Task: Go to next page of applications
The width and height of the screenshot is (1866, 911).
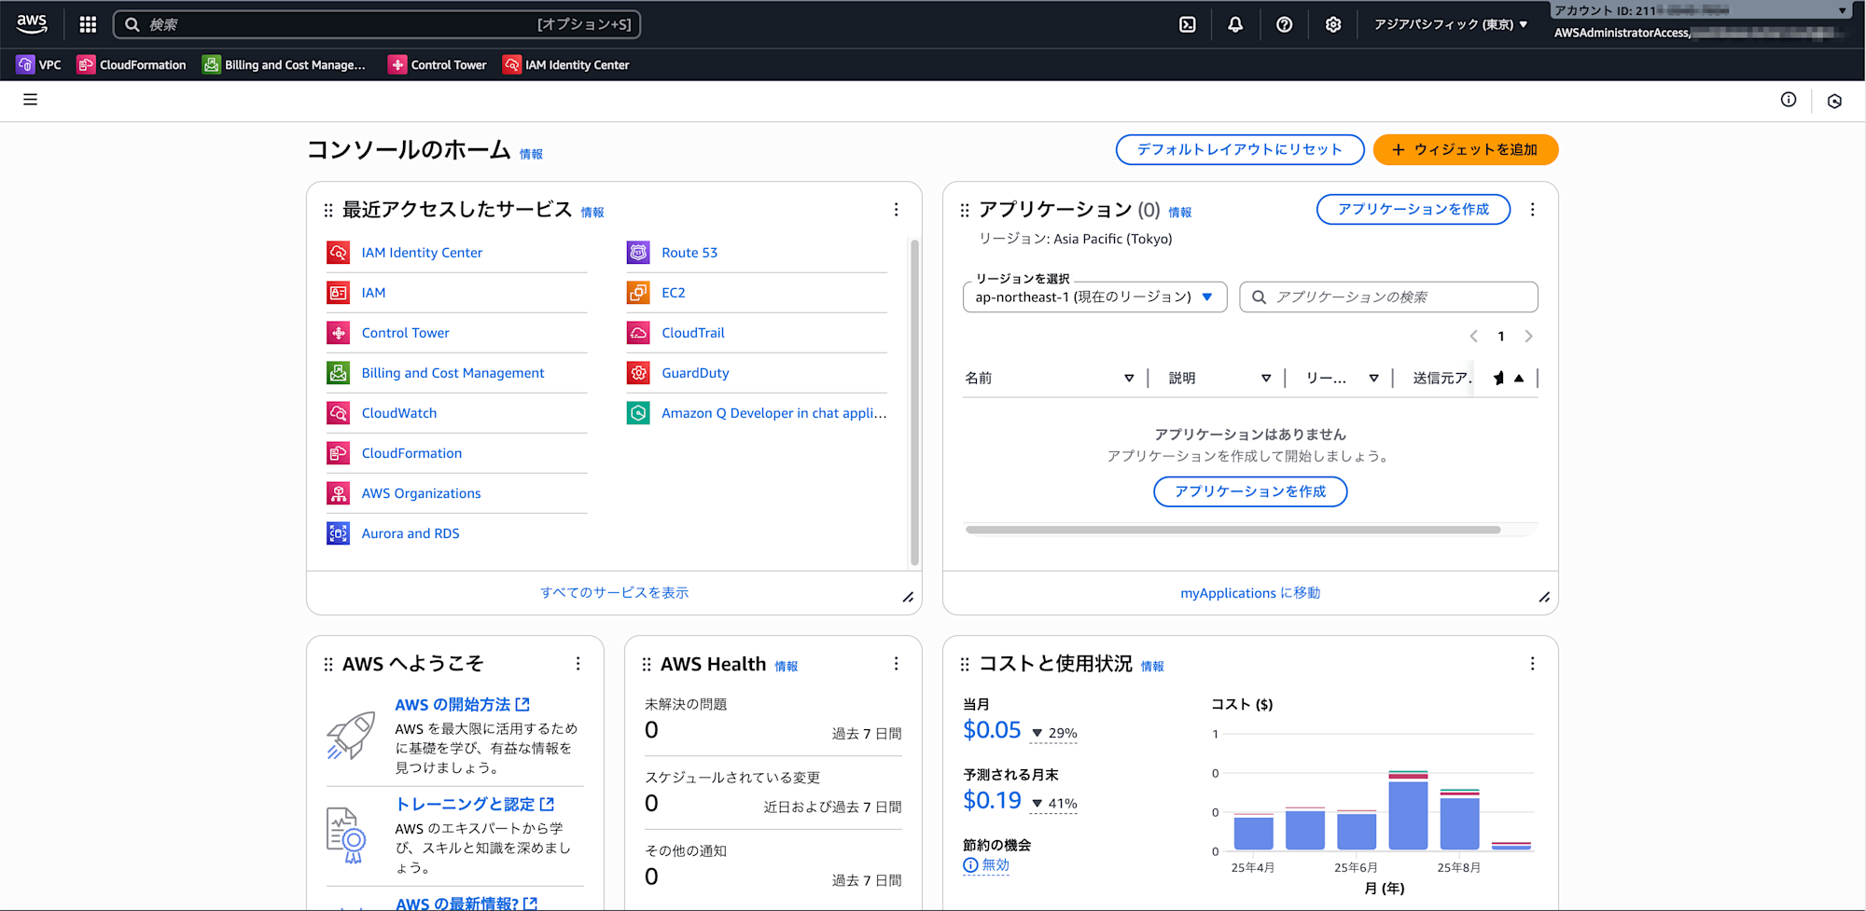Action: click(1528, 337)
